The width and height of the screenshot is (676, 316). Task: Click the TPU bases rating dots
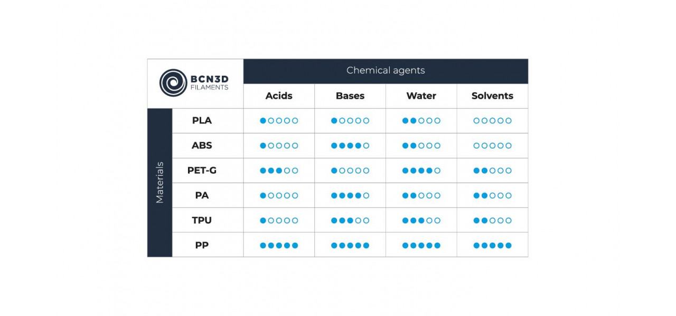pyautogui.click(x=350, y=221)
